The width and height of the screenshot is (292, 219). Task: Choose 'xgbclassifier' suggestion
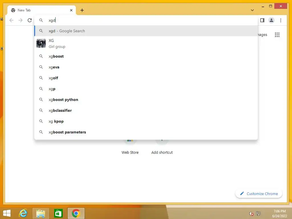pos(146,110)
